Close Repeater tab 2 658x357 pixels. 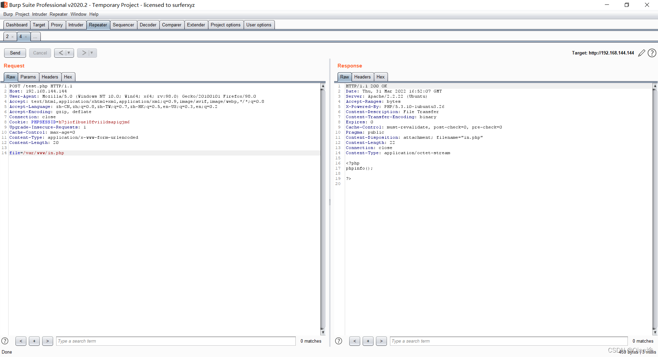point(13,37)
